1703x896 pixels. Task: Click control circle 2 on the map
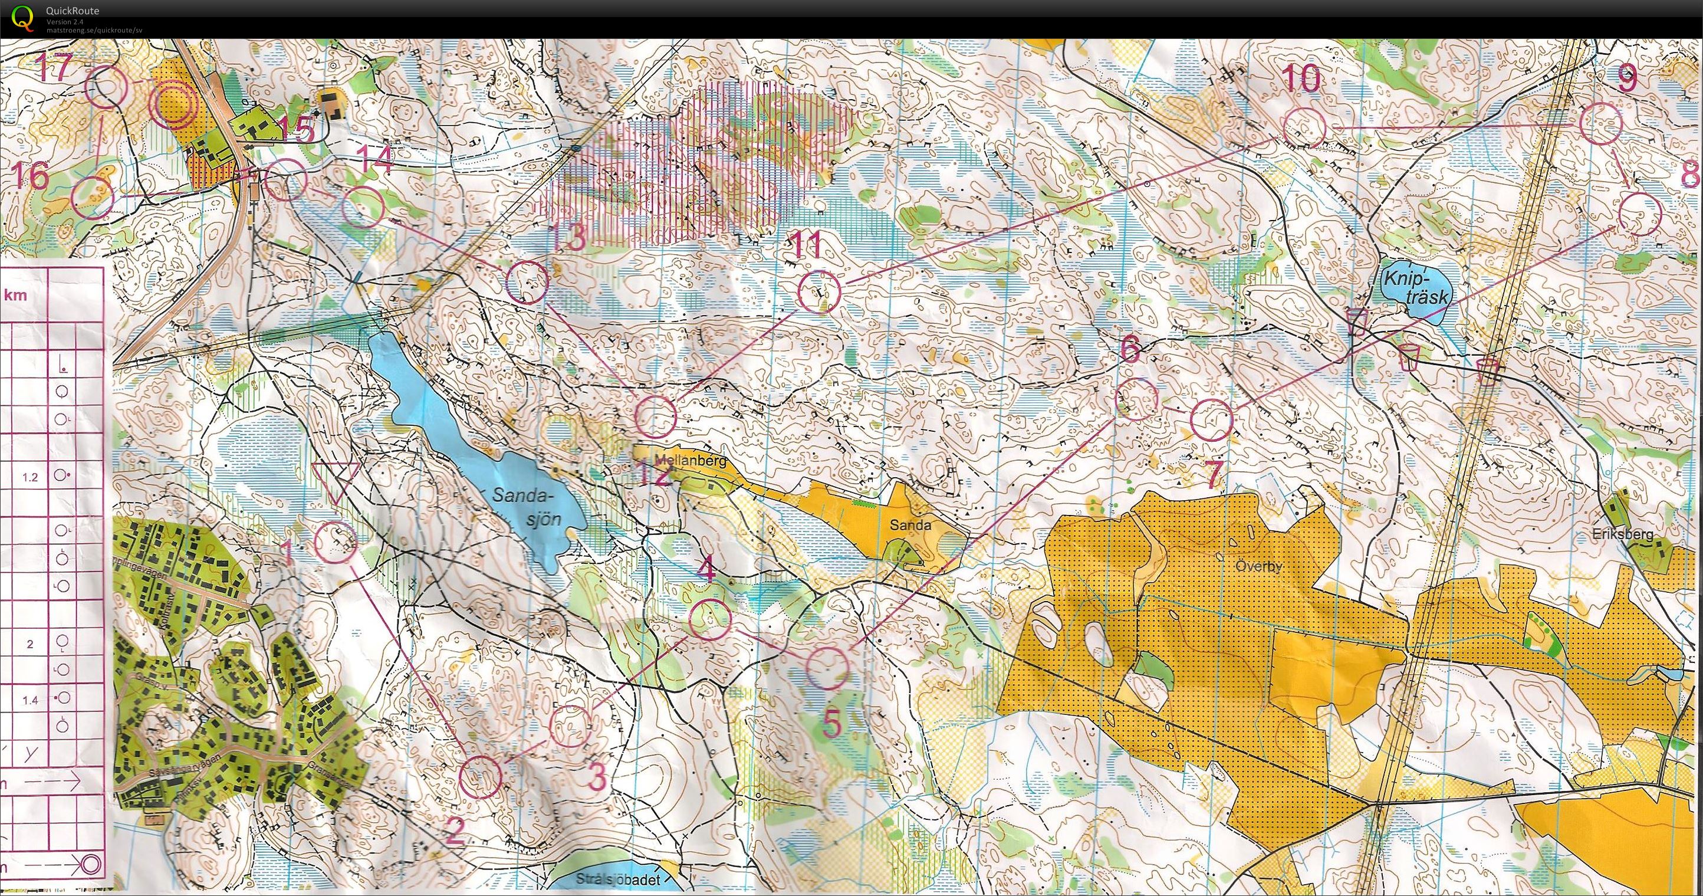481,776
